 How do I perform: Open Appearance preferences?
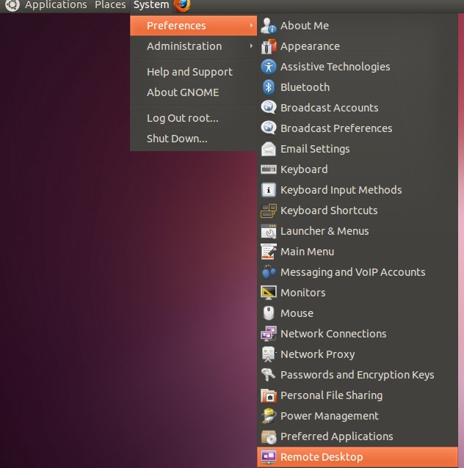(310, 46)
